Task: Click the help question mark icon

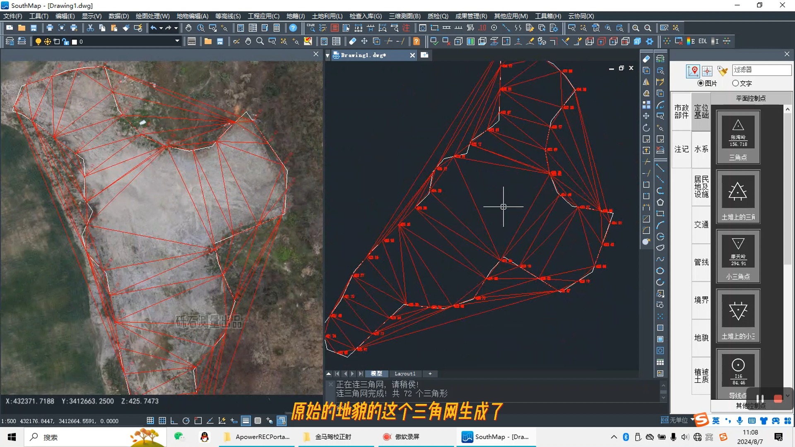Action: (293, 28)
